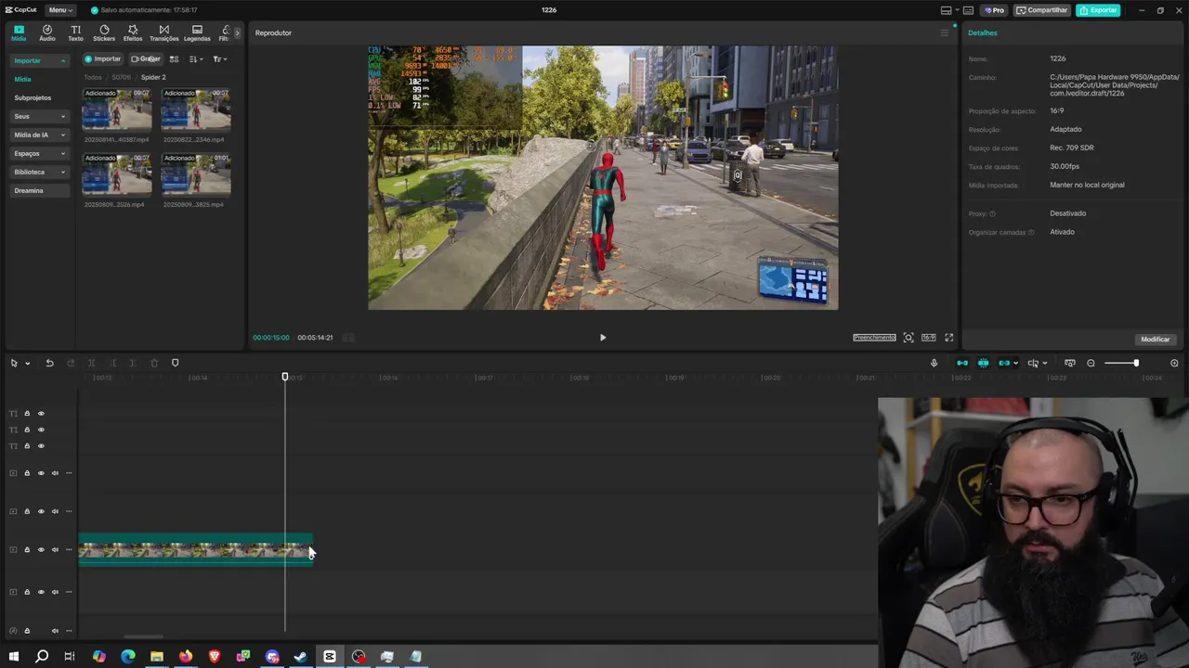Viewport: 1189px width, 668px height.
Task: Adjust the timeline zoom slider
Action: coord(1135,363)
